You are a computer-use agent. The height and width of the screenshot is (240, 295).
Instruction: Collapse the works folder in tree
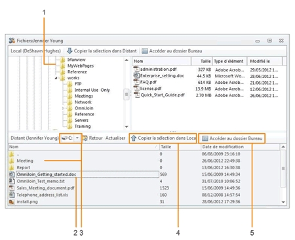point(56,78)
